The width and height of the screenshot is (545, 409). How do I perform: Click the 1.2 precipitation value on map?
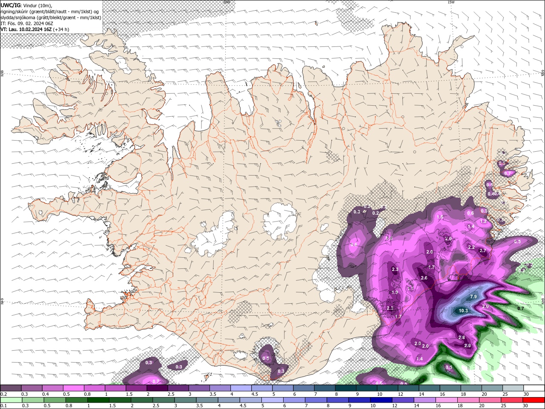[x=483, y=222]
